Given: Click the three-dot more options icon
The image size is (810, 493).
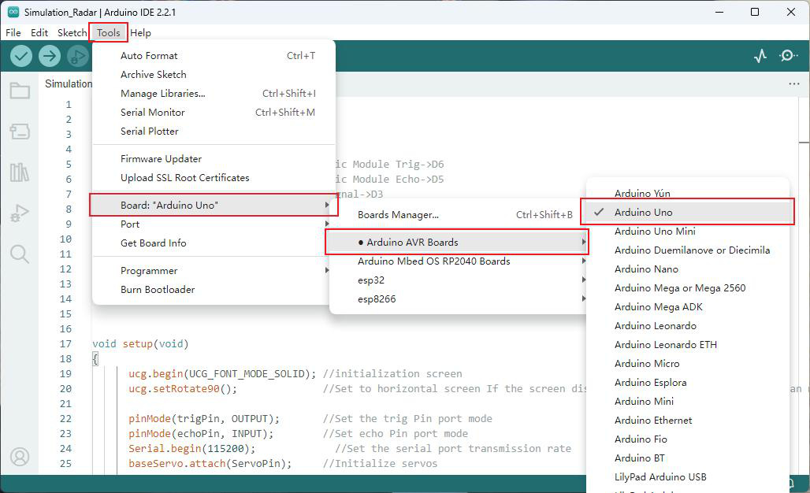Looking at the screenshot, I should click(794, 83).
